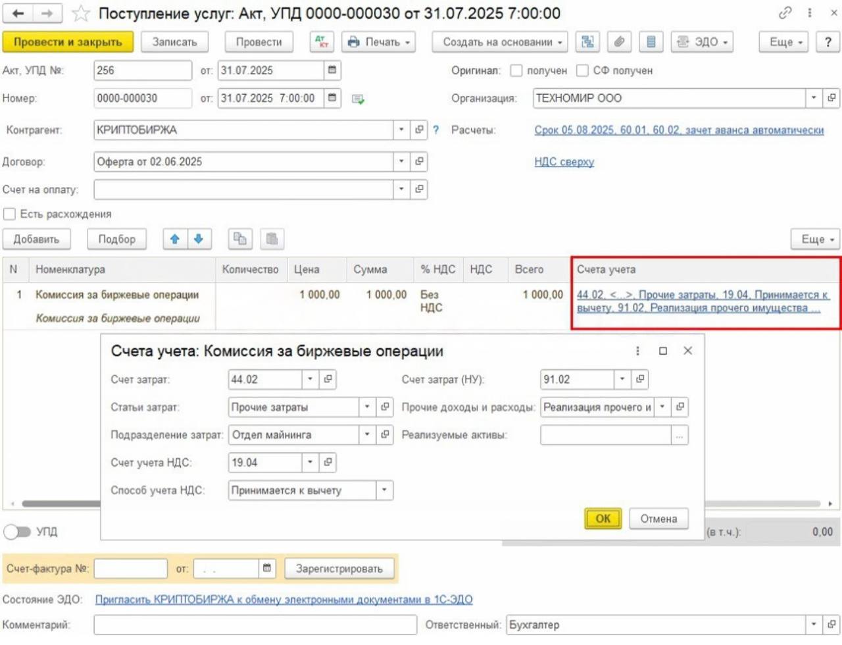Click the Комментарий input field

click(255, 625)
